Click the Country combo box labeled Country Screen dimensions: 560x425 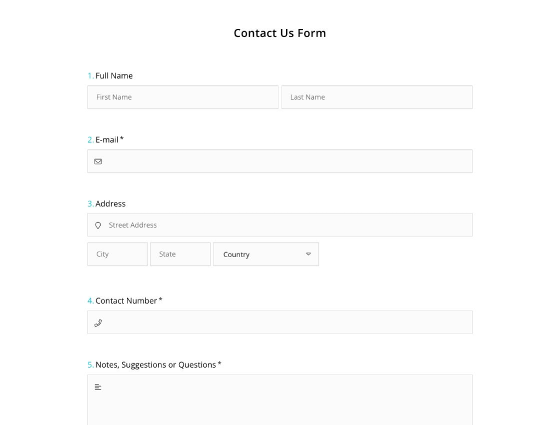(x=266, y=254)
